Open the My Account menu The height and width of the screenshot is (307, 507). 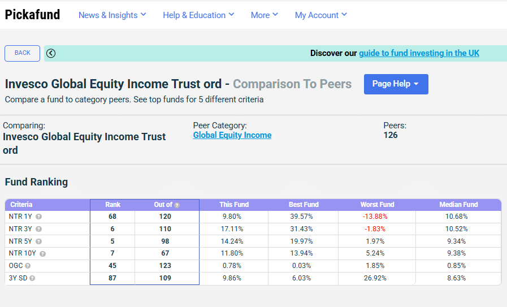pos(320,15)
